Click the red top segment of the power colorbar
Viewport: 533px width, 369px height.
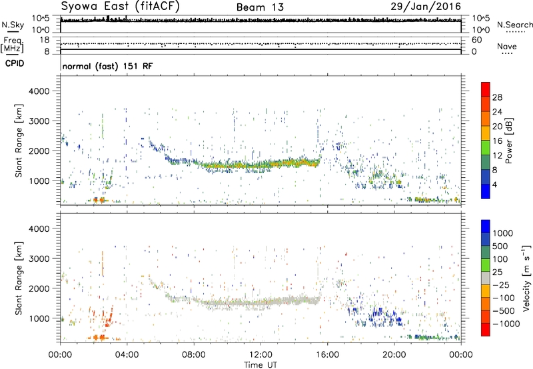pos(486,89)
